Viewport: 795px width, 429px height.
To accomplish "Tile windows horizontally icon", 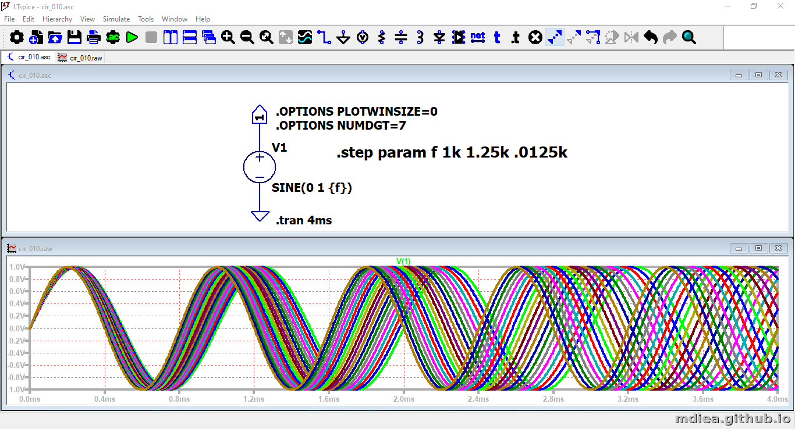I will click(190, 38).
